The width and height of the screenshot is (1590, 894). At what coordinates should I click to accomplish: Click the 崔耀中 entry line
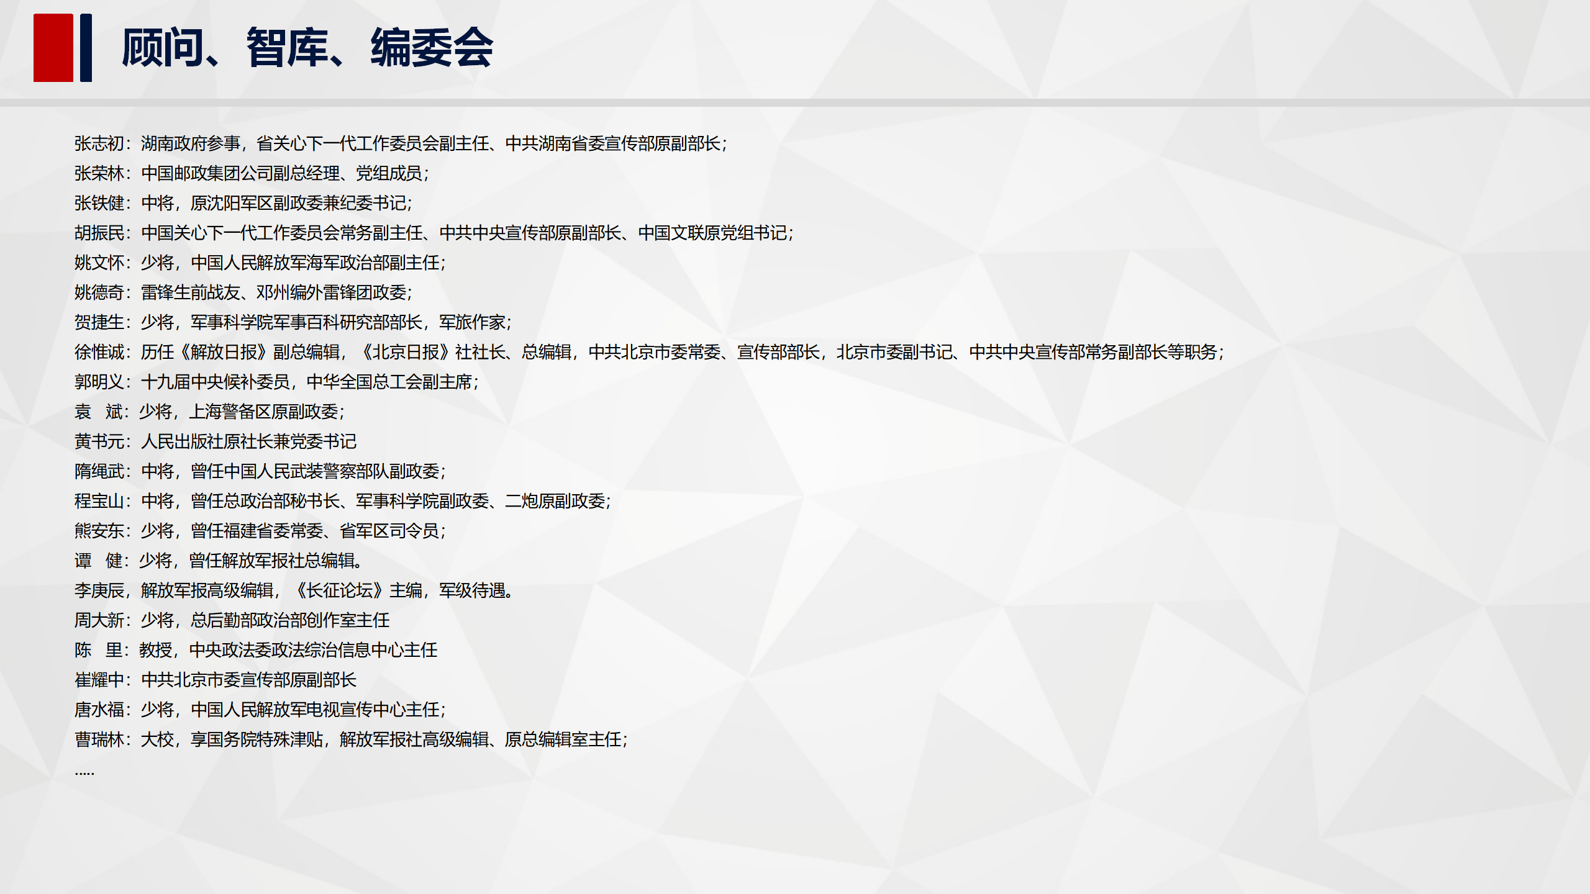[x=216, y=680]
